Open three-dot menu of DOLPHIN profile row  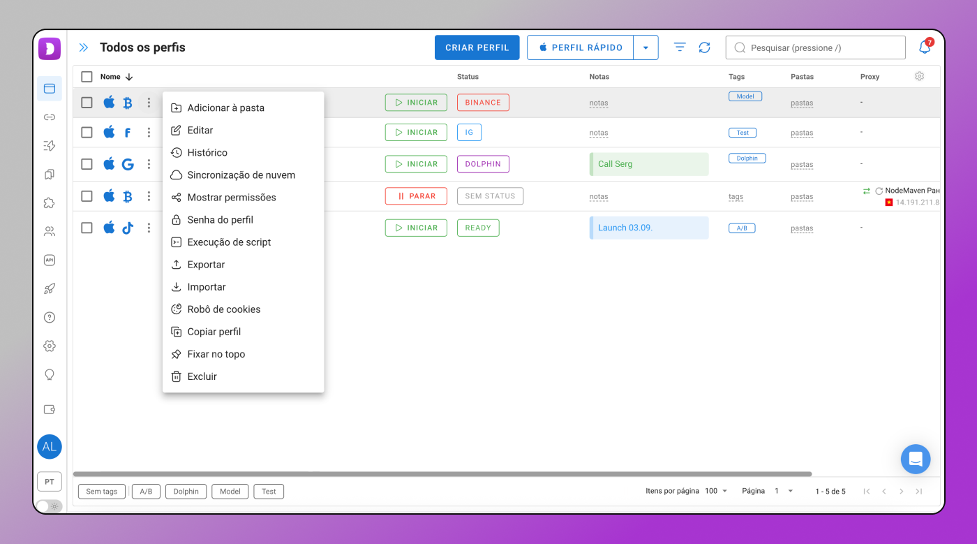point(149,164)
